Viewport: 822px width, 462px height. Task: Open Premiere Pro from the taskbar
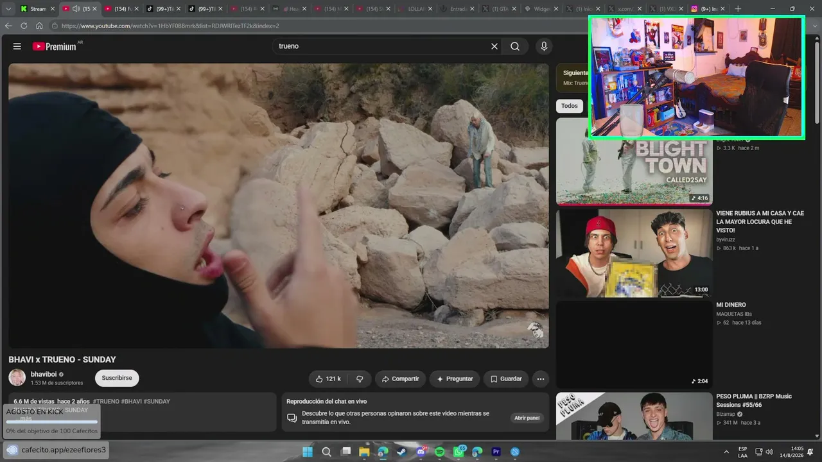tap(496, 452)
